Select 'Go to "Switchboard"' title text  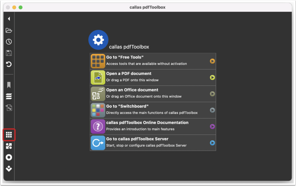tap(127, 106)
